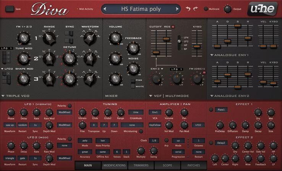
Task: Switch to the PATCHES tab
Action: tap(194, 165)
